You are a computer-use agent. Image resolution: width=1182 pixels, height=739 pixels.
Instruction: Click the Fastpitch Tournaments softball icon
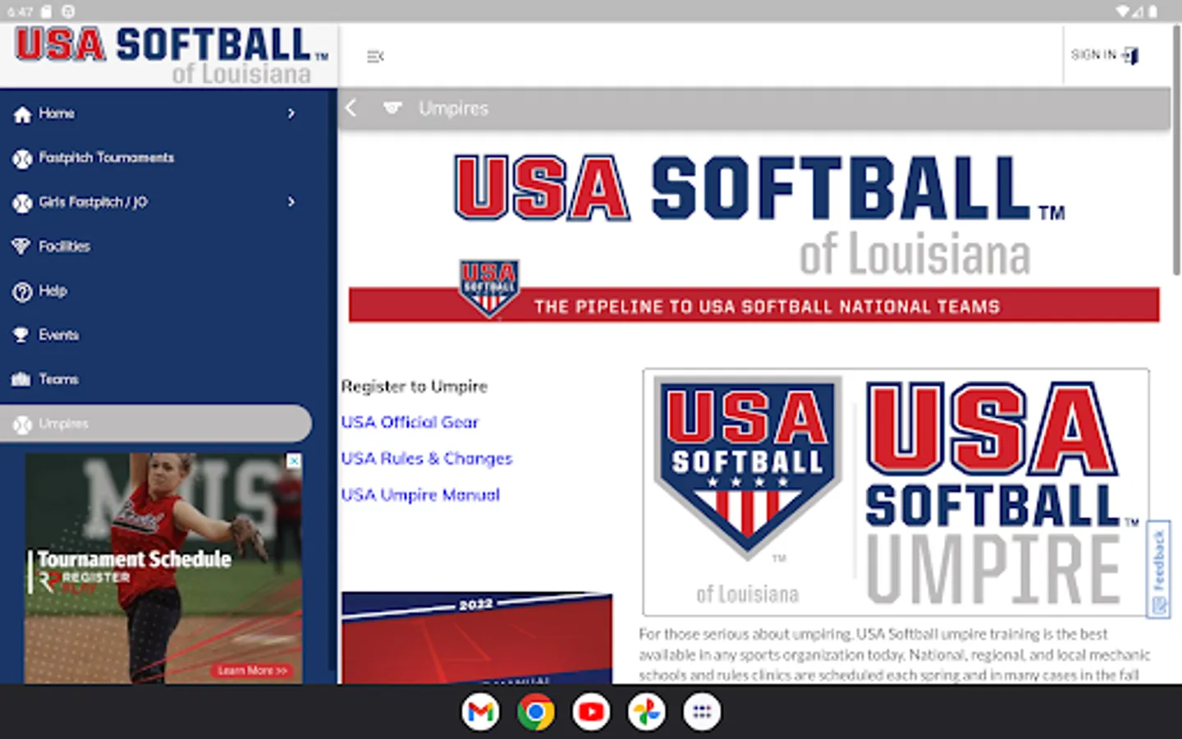22,158
